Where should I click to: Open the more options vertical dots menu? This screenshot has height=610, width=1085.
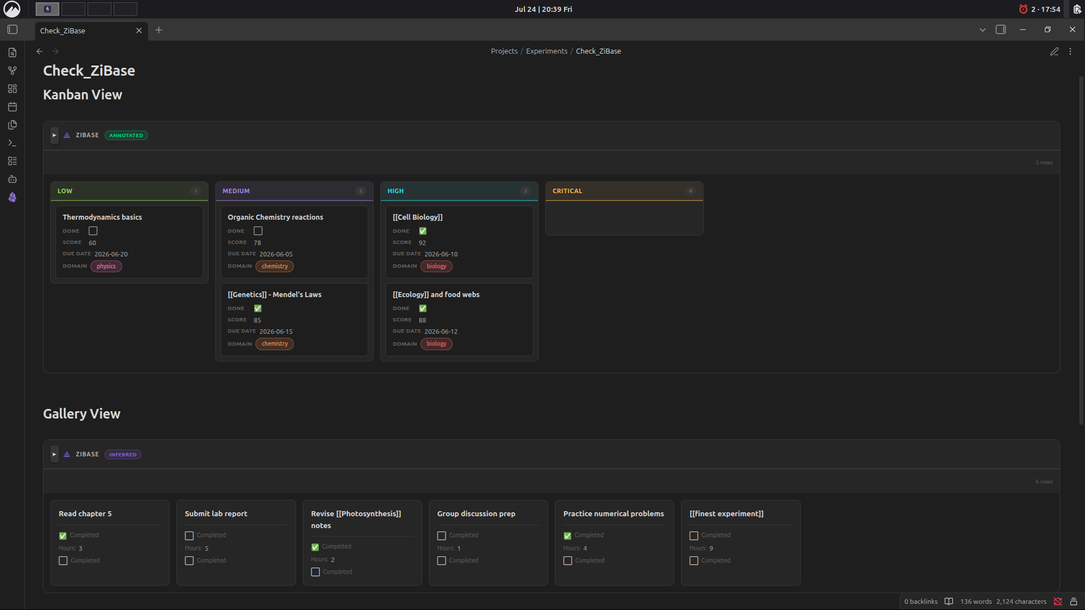pos(1070,51)
